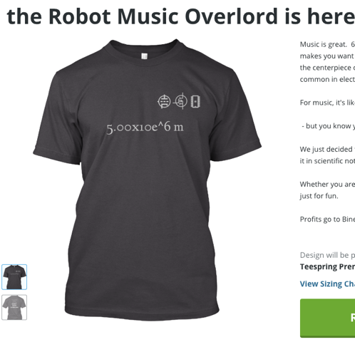Click the MOSFET transistor symbol on shirt
The image size is (355, 342).
click(180, 101)
